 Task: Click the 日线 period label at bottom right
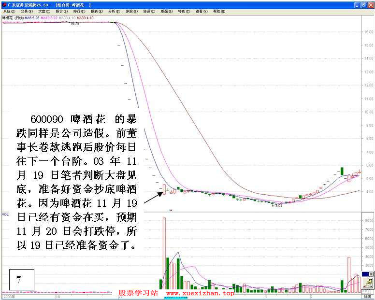point(369,297)
